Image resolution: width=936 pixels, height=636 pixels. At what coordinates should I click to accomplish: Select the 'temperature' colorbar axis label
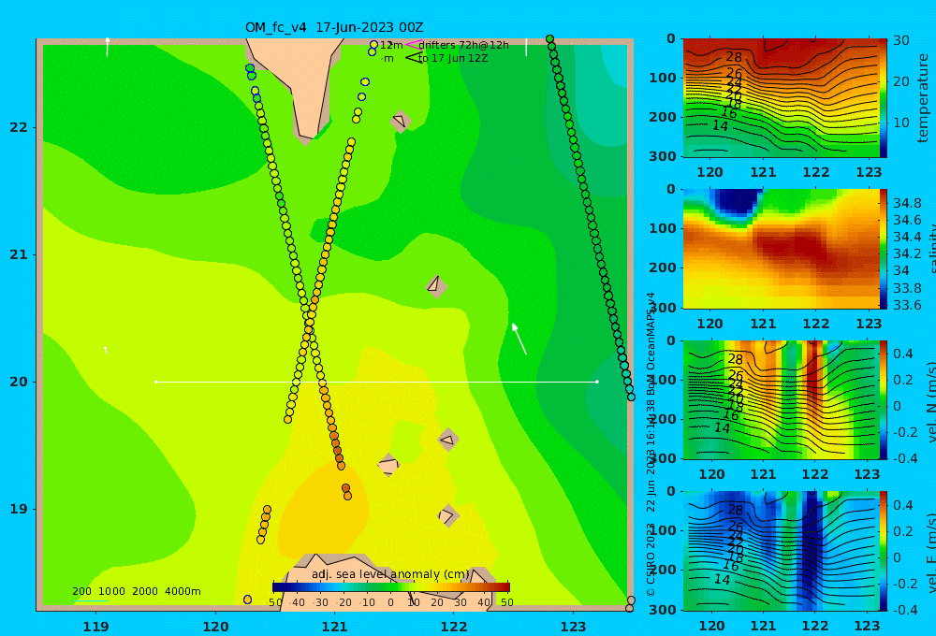924,98
